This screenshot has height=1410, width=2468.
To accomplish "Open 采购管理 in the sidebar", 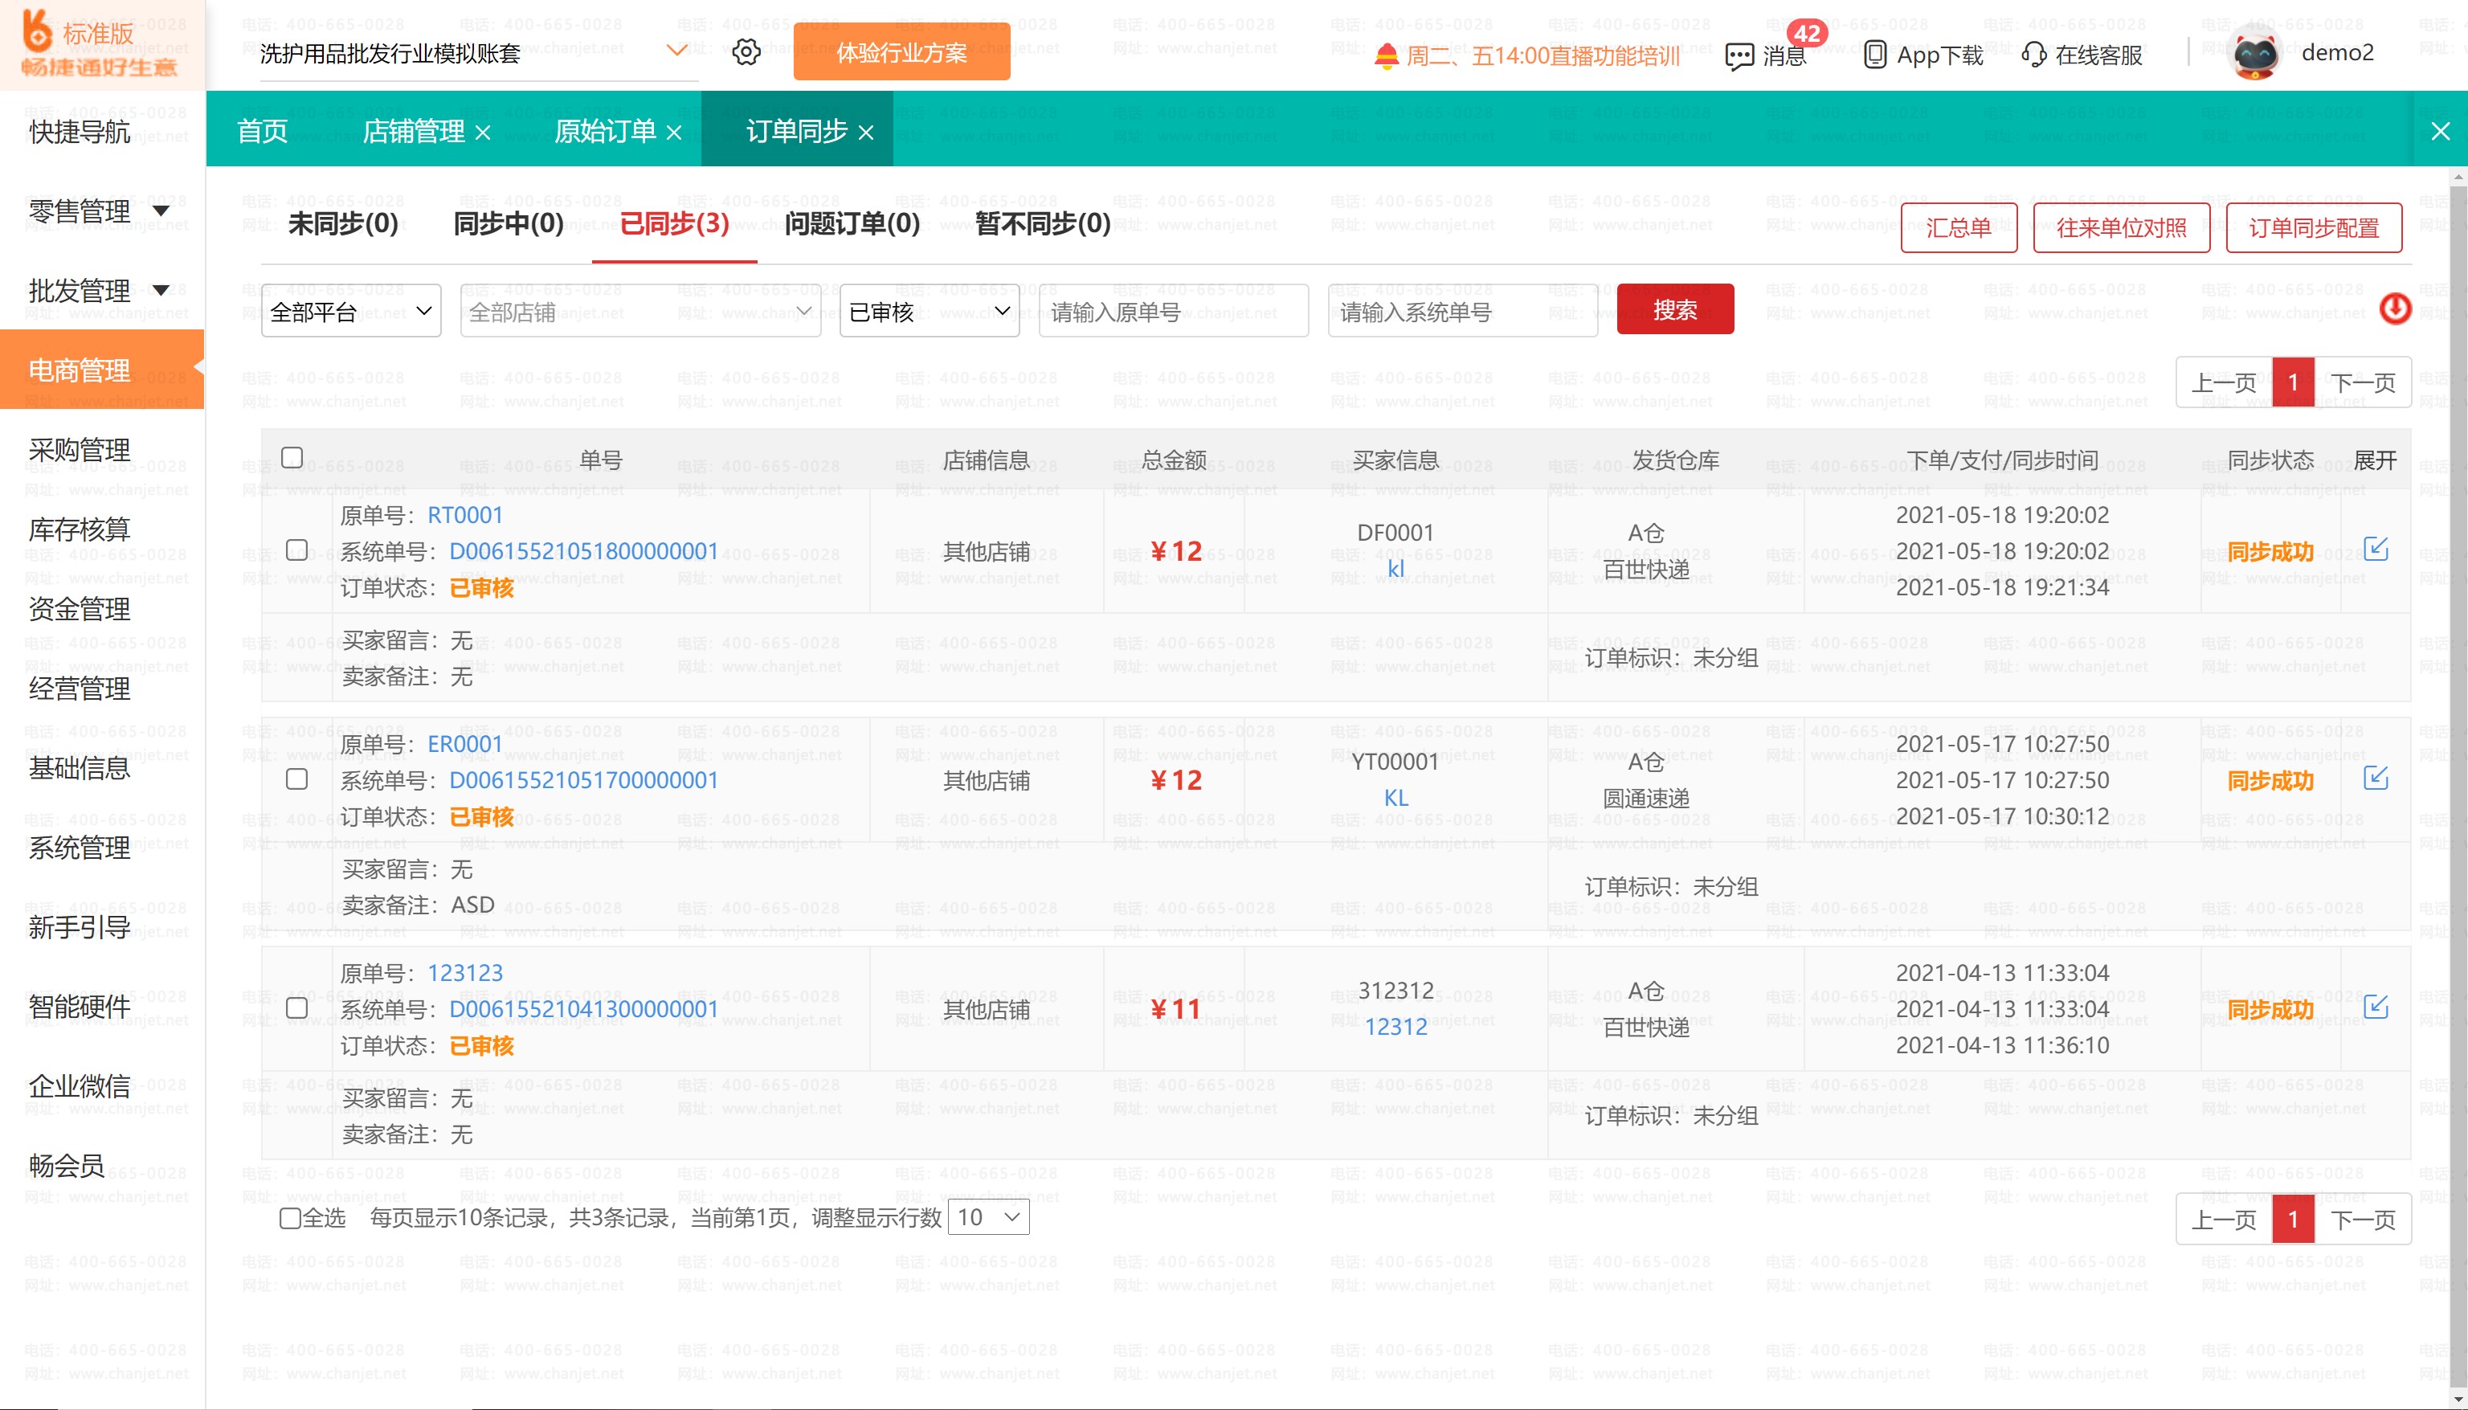I will pos(80,449).
